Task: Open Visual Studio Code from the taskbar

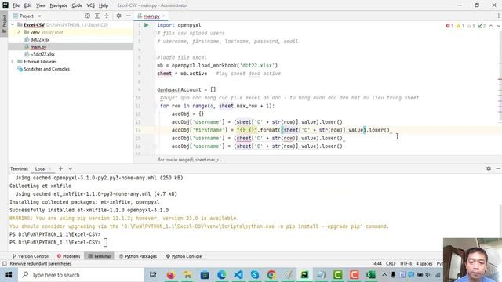Action: pyautogui.click(x=238, y=275)
